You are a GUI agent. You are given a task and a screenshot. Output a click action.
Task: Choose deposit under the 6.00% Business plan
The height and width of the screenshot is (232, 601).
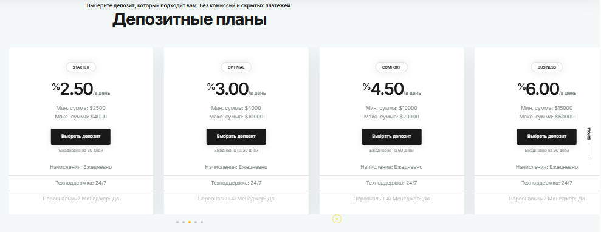point(546,137)
